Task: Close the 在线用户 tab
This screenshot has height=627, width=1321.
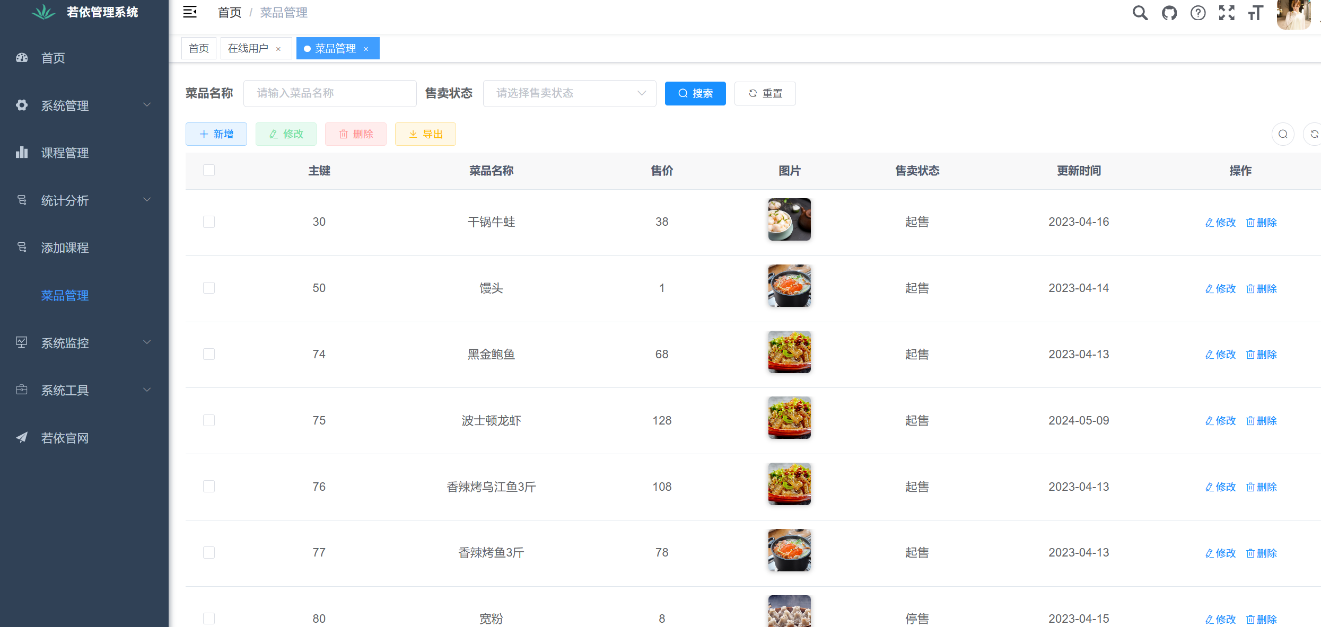Action: click(x=278, y=49)
